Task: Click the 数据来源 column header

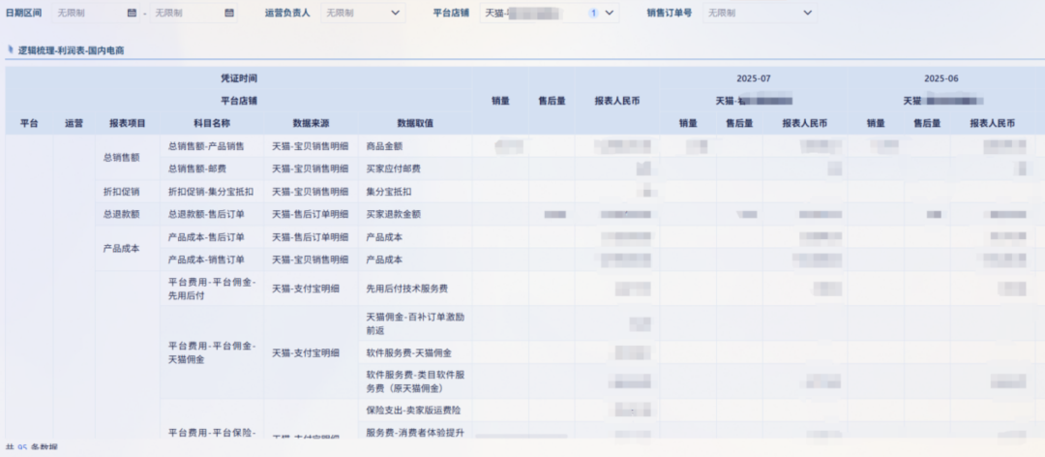Action: (311, 123)
